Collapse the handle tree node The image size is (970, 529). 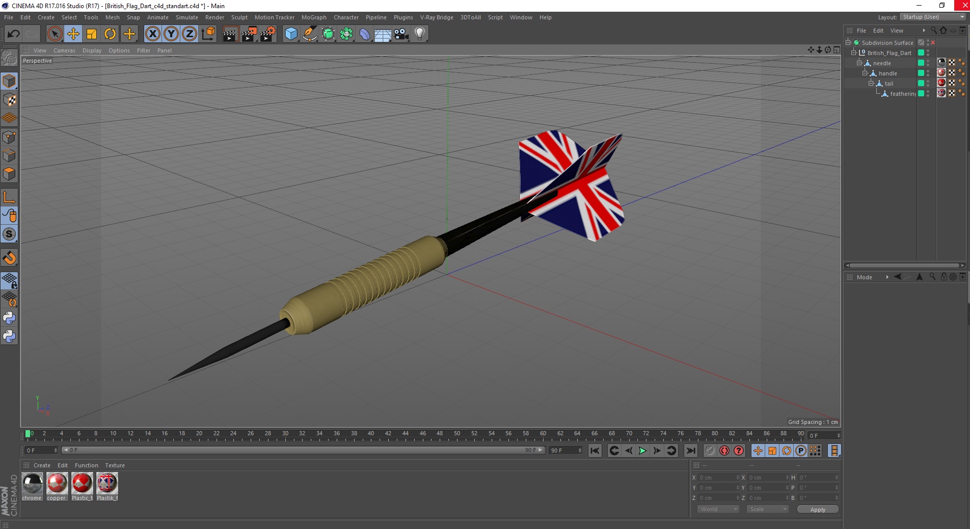pyautogui.click(x=865, y=73)
